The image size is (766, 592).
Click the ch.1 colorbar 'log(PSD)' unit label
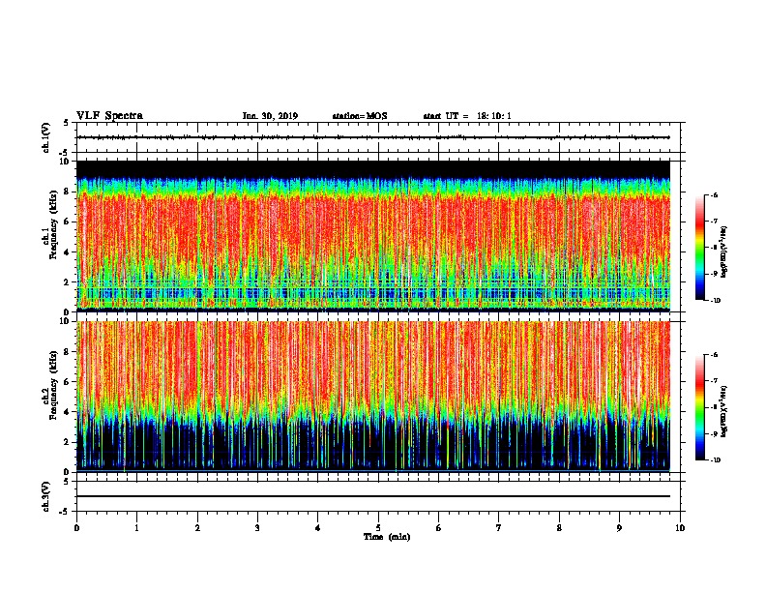click(x=724, y=252)
